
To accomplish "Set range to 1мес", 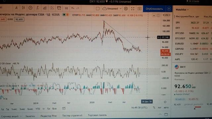I will 14,109.
